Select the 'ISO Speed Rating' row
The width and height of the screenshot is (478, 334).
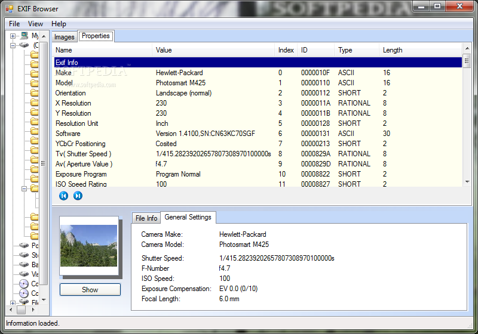pos(258,184)
